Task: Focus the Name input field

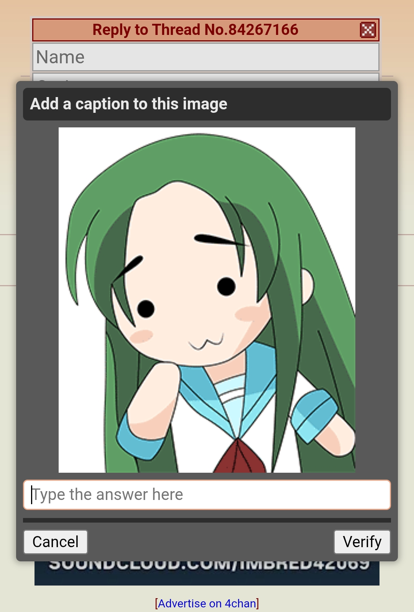Action: (206, 57)
